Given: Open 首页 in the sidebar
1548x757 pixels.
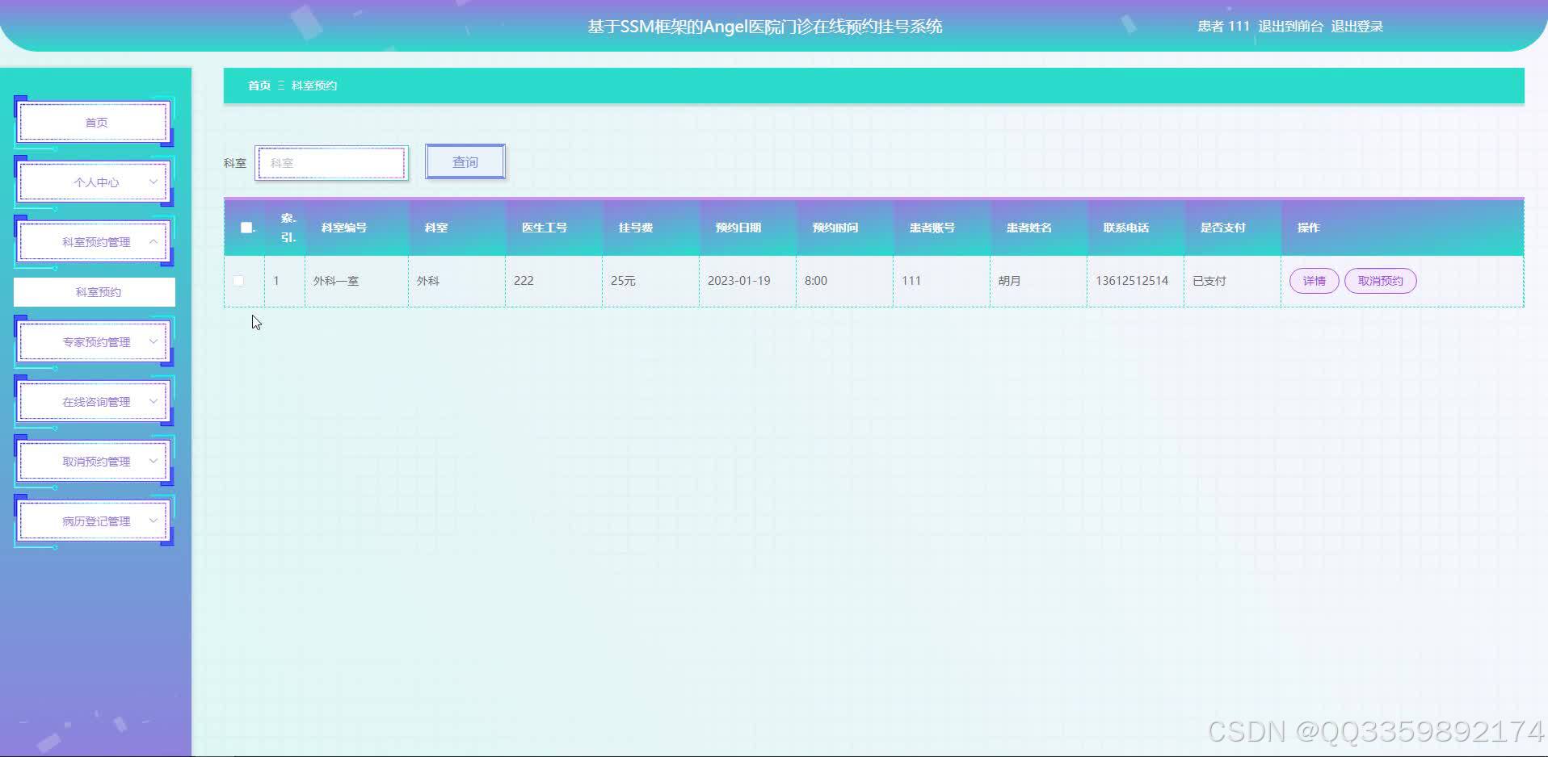Looking at the screenshot, I should (94, 123).
